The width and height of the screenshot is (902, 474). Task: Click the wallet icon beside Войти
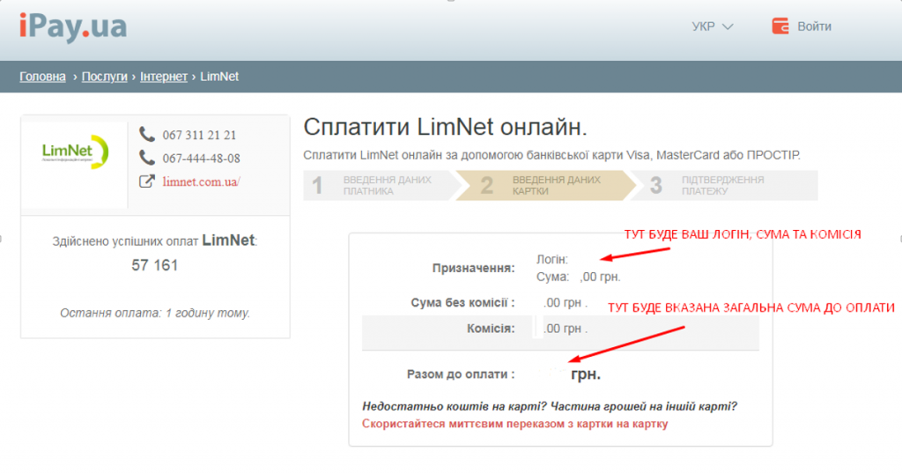tap(780, 26)
